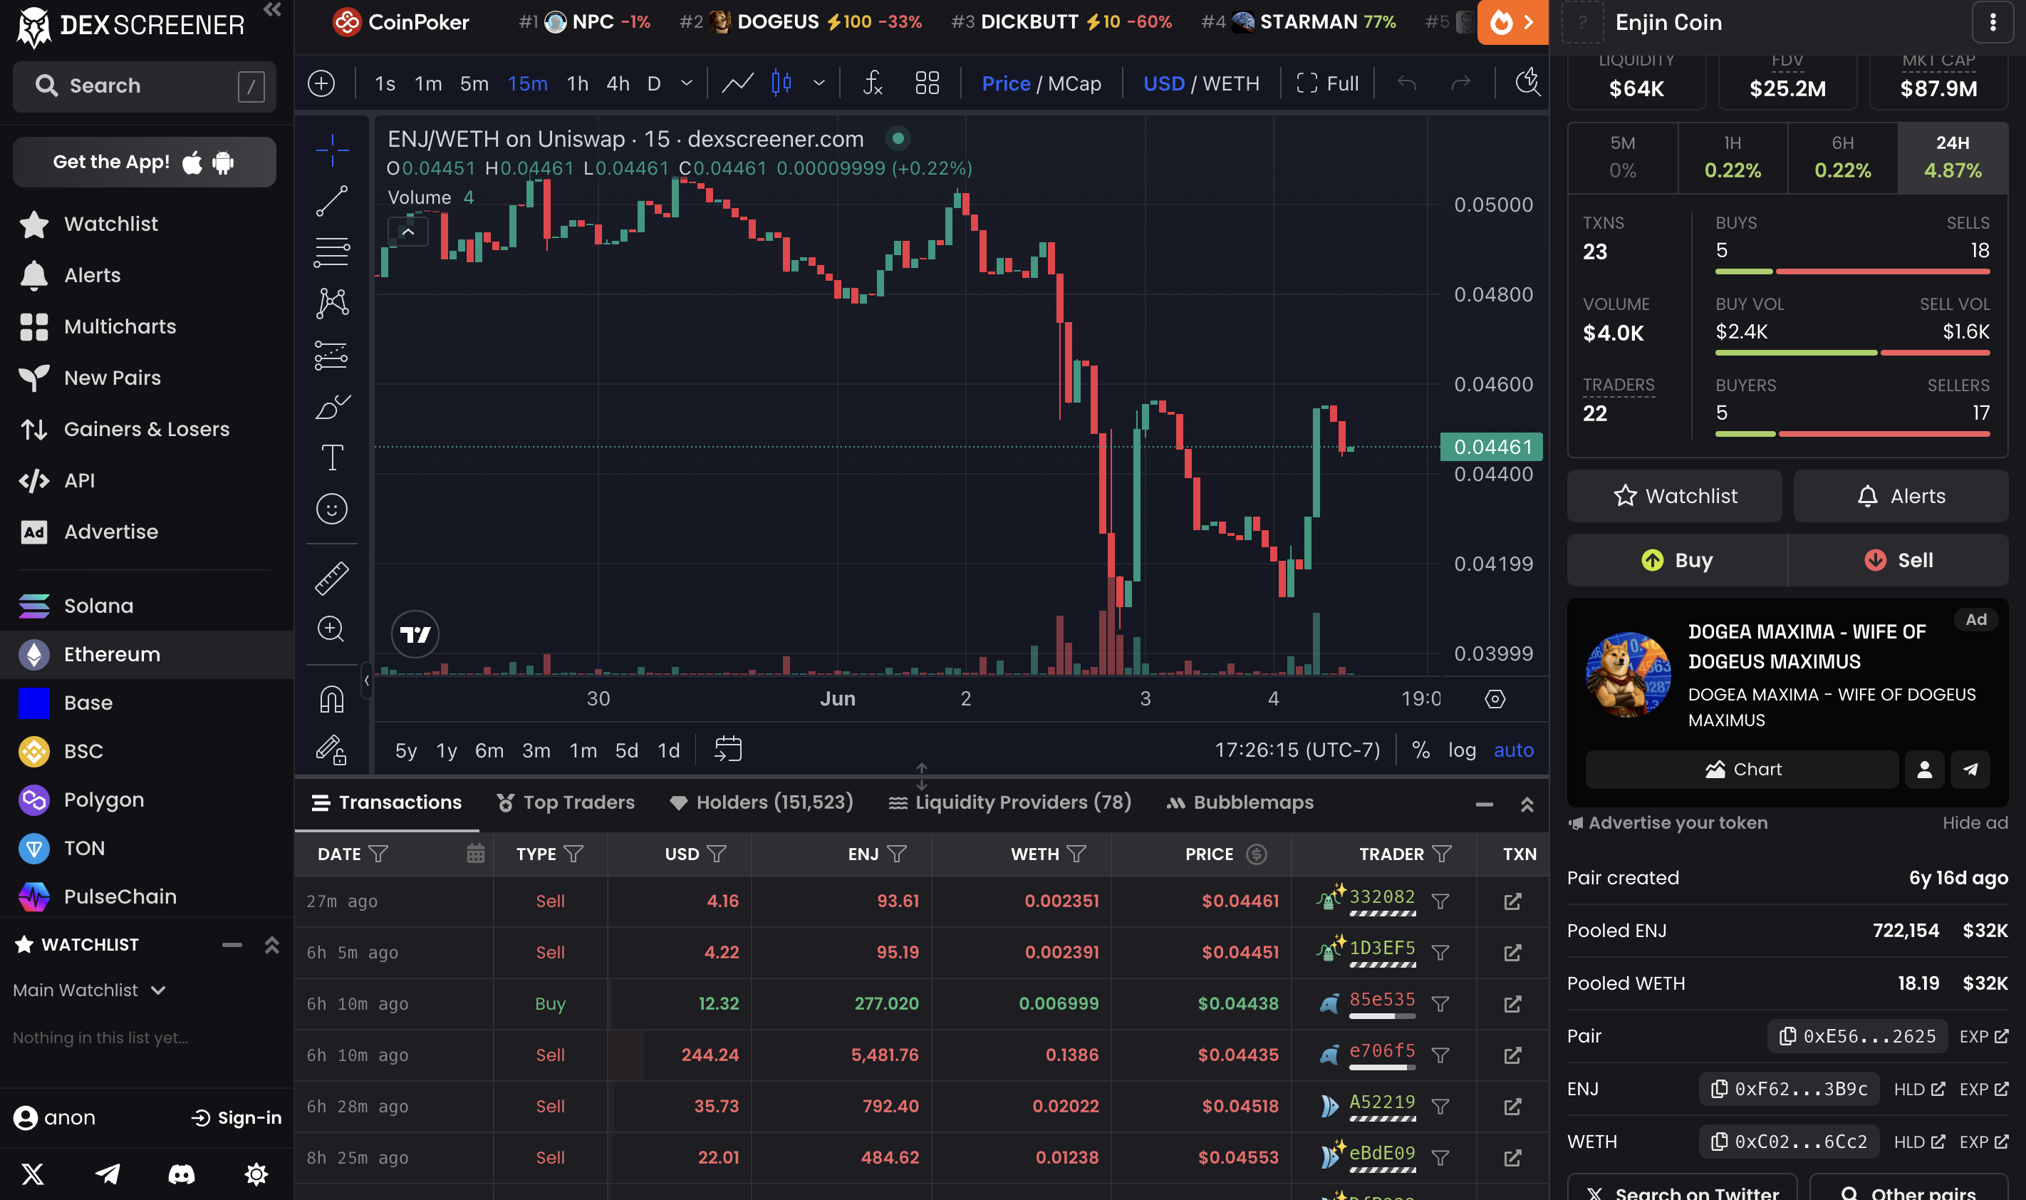Toggle the magnet mode
Image resolution: width=2026 pixels, height=1200 pixels.
[x=331, y=698]
